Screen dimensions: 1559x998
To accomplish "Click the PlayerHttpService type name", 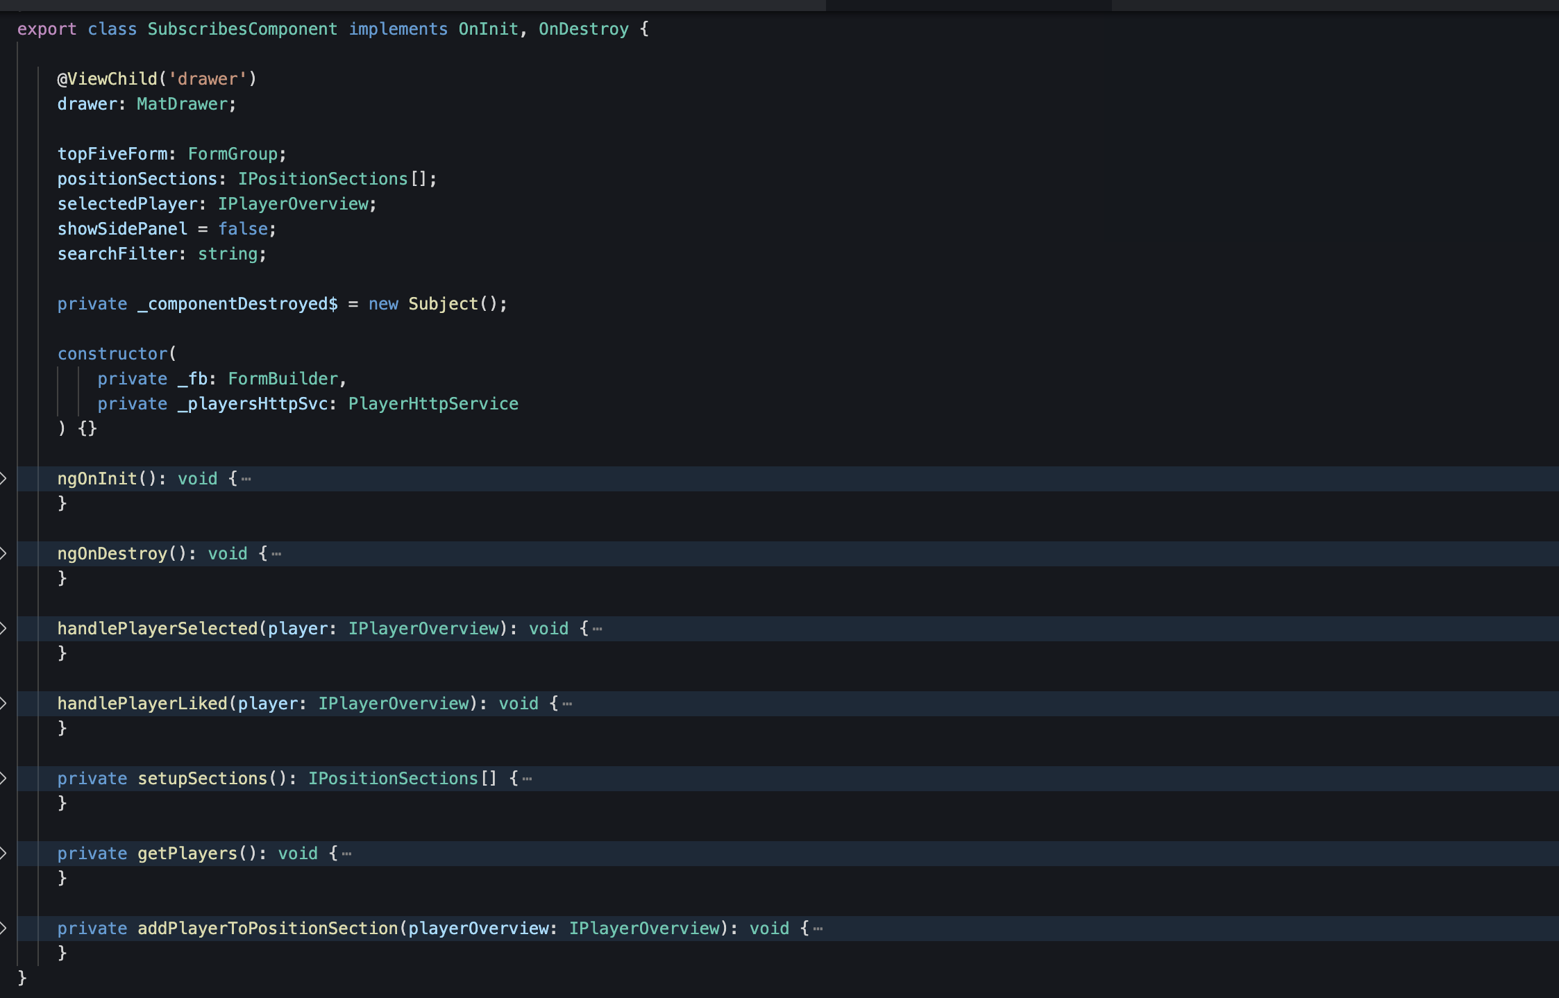I will [x=433, y=404].
